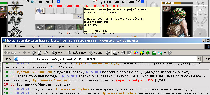Open Пустынник Маньяк link before 'приобрел легкую травму'
Screen dimensions: 210x95
50,81
